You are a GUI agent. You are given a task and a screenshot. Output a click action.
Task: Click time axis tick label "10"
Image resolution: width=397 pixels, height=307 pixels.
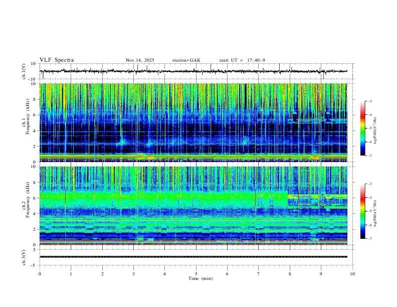[352, 274]
